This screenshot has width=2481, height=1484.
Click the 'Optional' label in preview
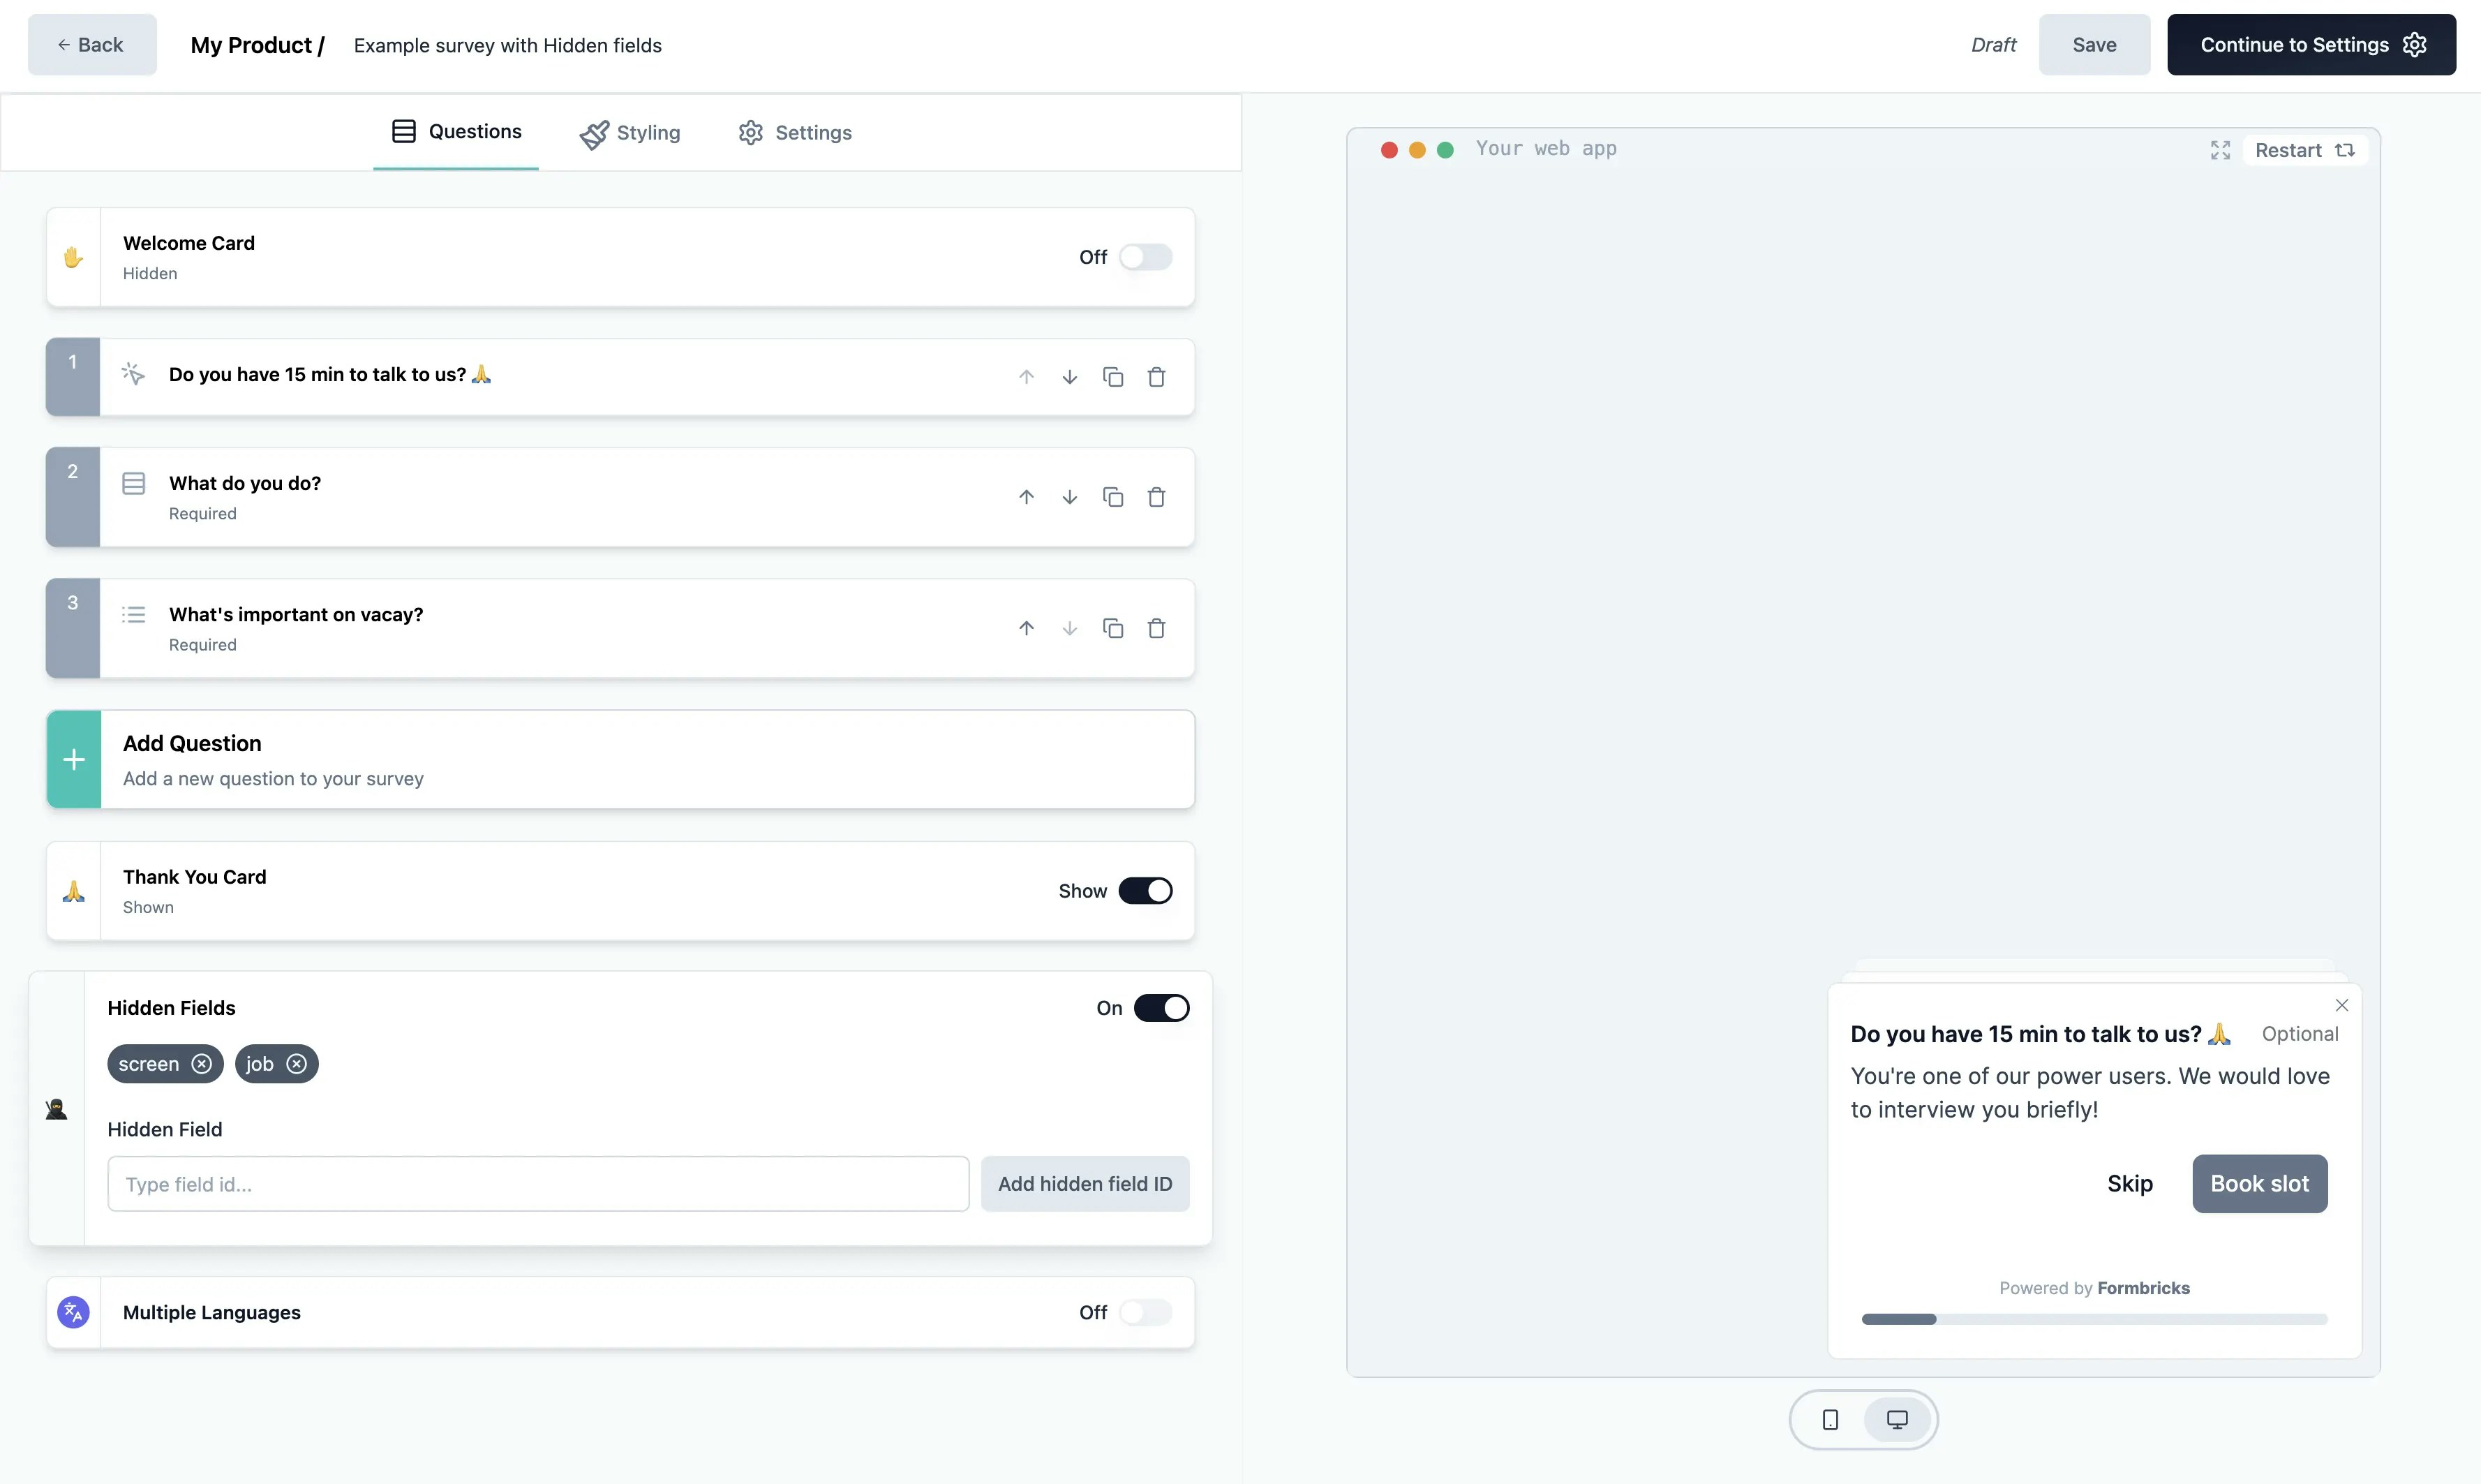click(x=2300, y=1034)
